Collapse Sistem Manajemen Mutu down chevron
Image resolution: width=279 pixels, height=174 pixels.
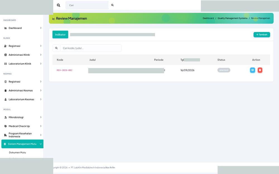pos(40,144)
